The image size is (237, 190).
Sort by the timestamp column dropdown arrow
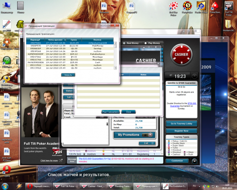[x=65, y=40]
